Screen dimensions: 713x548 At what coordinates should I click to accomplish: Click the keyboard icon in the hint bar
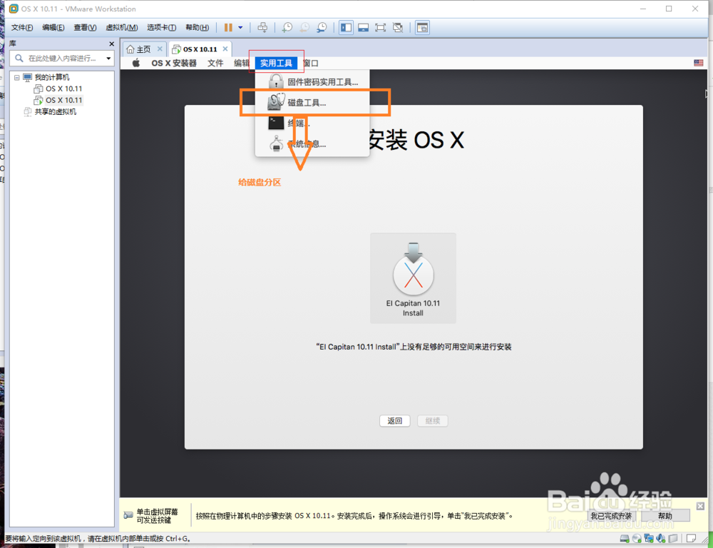click(128, 515)
